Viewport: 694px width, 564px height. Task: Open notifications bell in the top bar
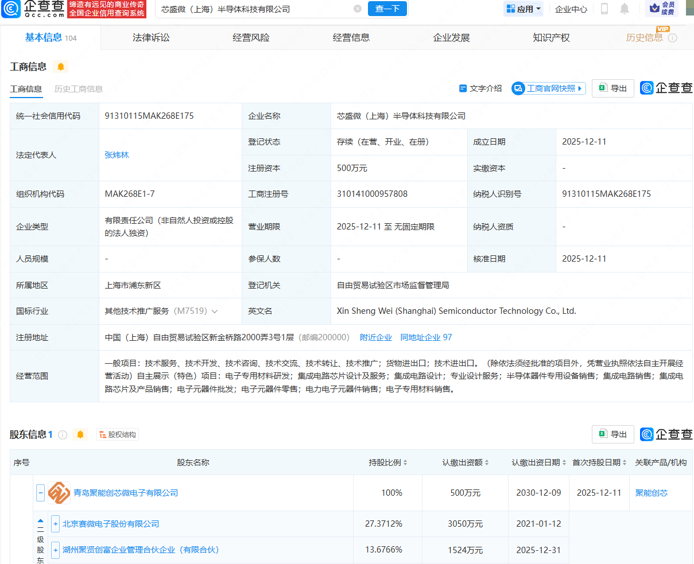[x=625, y=9]
